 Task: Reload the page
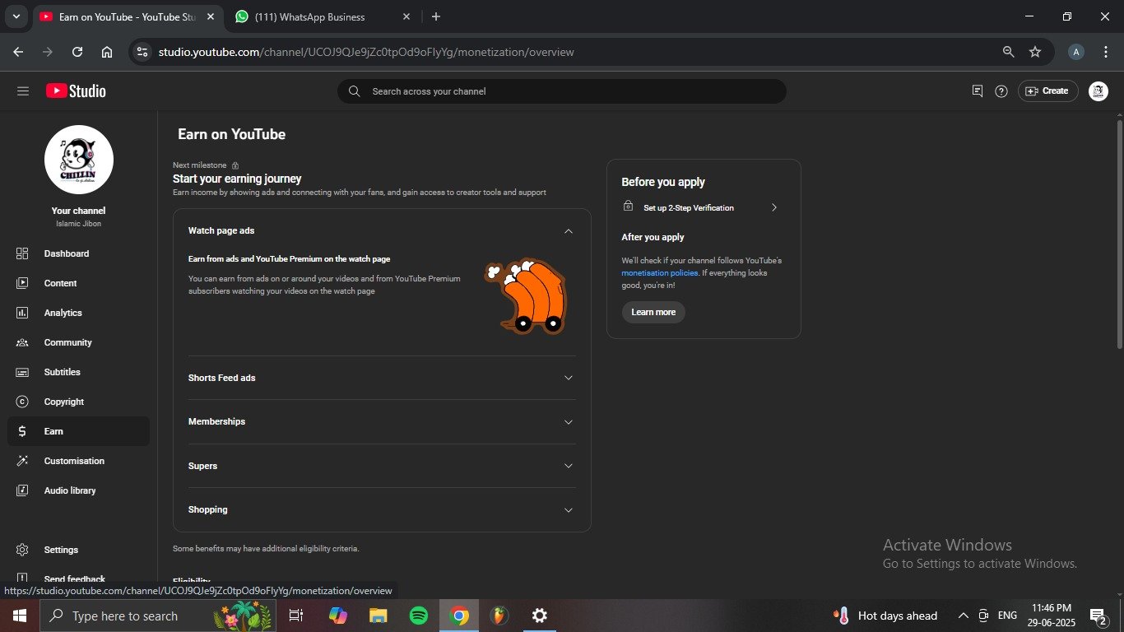[77, 52]
